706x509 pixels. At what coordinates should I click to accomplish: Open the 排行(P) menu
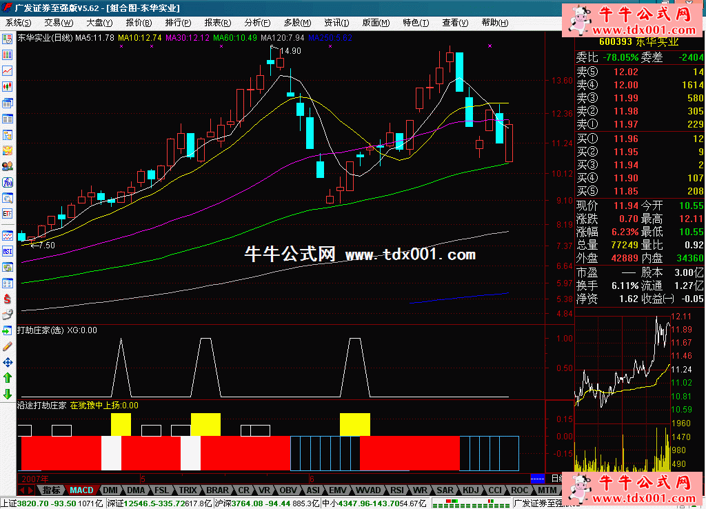click(x=178, y=23)
